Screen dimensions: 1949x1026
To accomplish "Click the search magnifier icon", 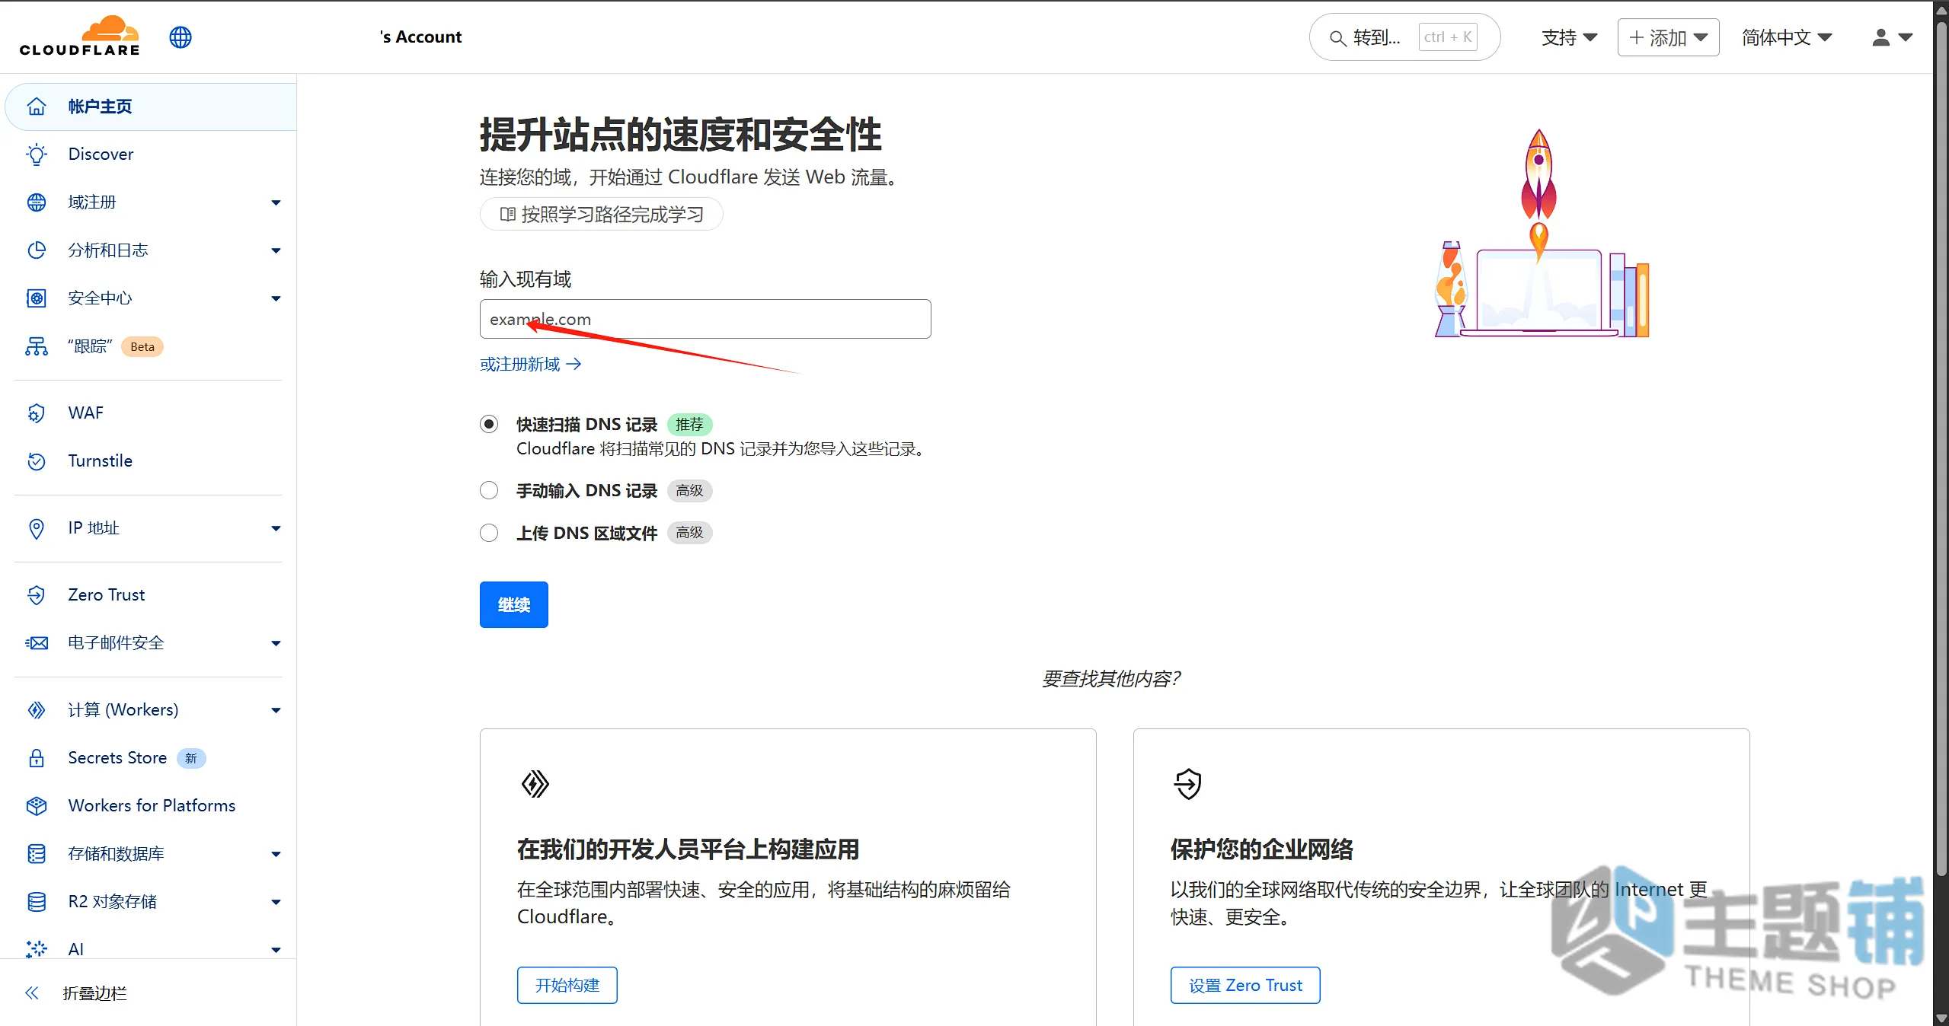I will click(1337, 38).
